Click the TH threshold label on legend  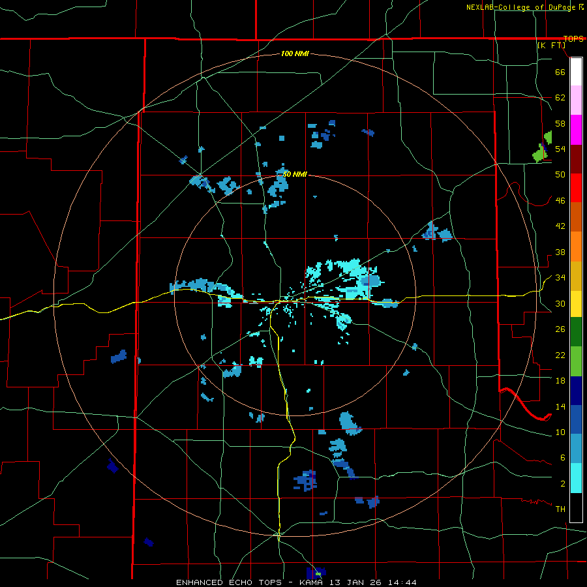(560, 509)
